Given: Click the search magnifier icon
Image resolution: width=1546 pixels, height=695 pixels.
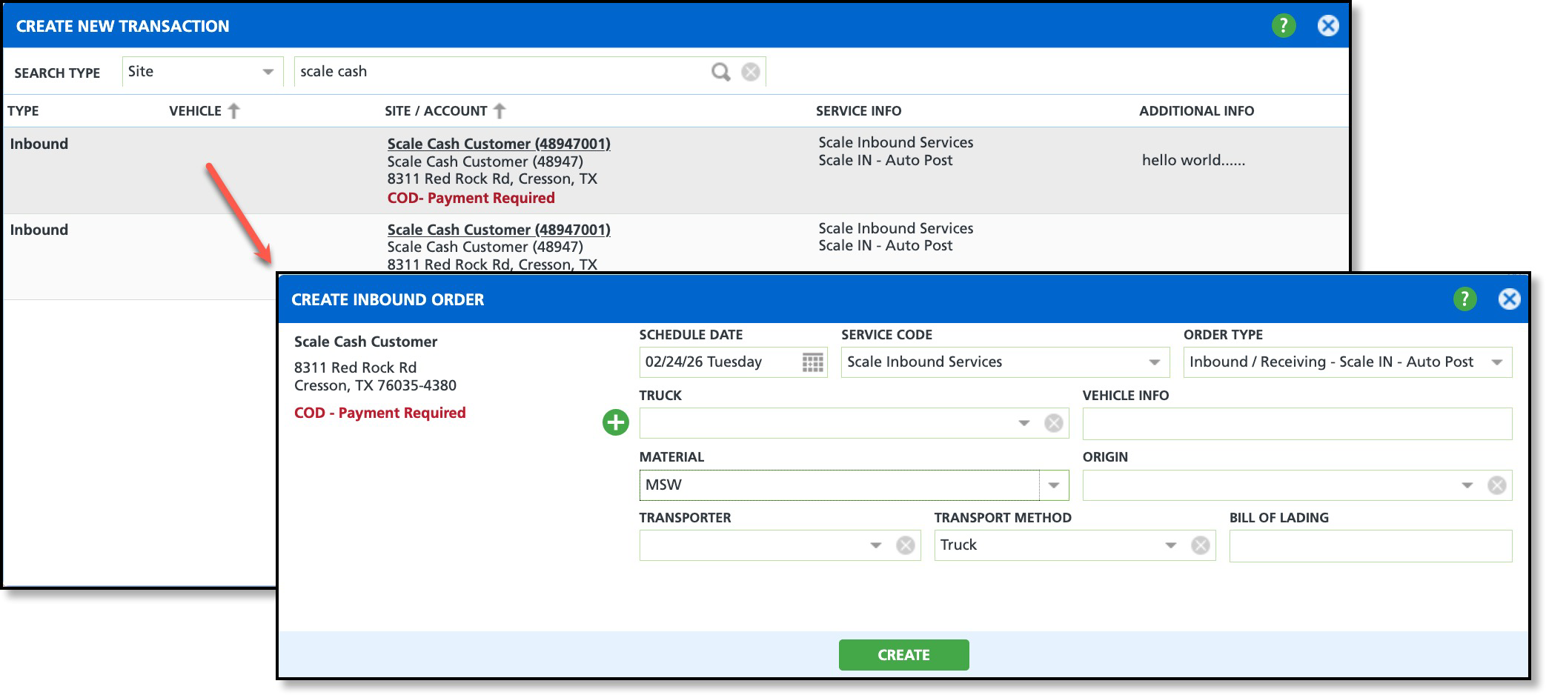Looking at the screenshot, I should coord(720,72).
